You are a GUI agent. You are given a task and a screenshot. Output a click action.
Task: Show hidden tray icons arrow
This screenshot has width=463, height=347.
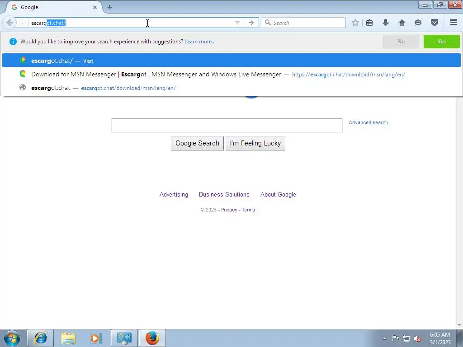384,338
